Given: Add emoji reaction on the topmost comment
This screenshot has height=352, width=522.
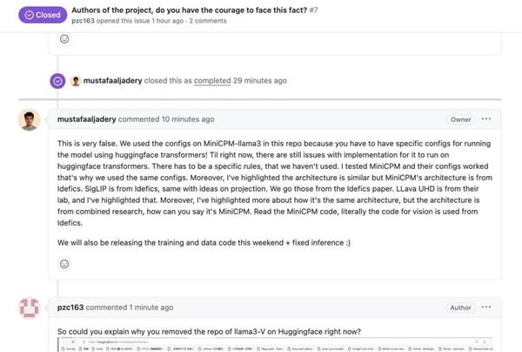Looking at the screenshot, I should coord(64,39).
